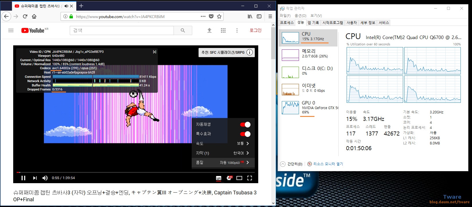
Task: Select GPU 0 in the performance sidebar
Action: [308, 108]
